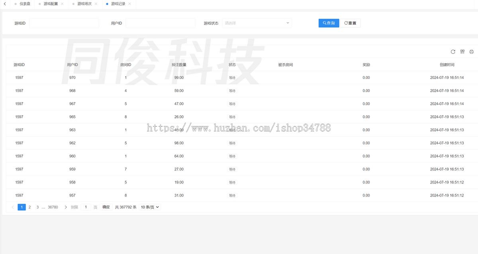Click the print table icon
The height and width of the screenshot is (254, 478).
pyautogui.click(x=472, y=52)
